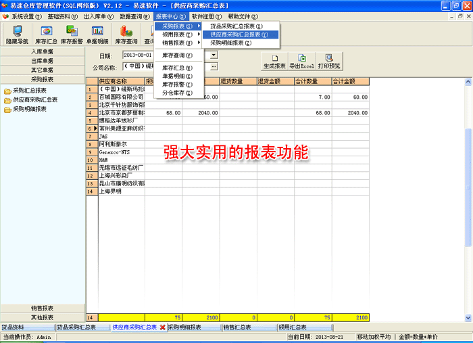The height and width of the screenshot is (343, 473).
Task: Open the 基础资料 menu
Action: tap(63, 17)
